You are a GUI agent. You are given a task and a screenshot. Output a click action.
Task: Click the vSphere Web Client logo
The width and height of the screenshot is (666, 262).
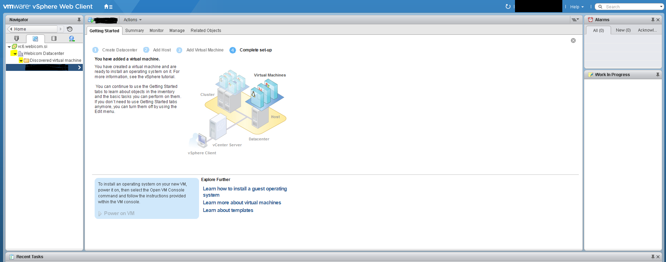[48, 6]
